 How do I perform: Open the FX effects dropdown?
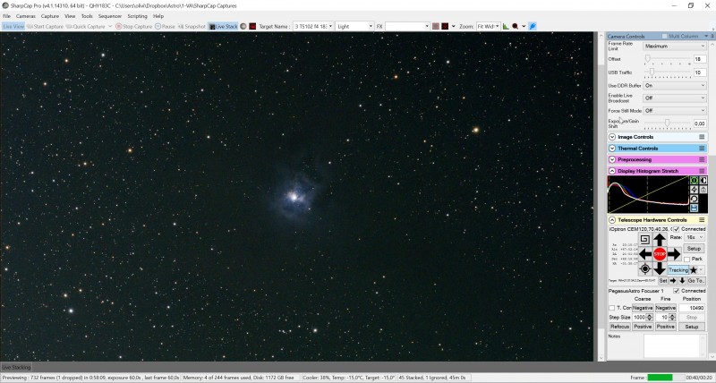(x=407, y=27)
